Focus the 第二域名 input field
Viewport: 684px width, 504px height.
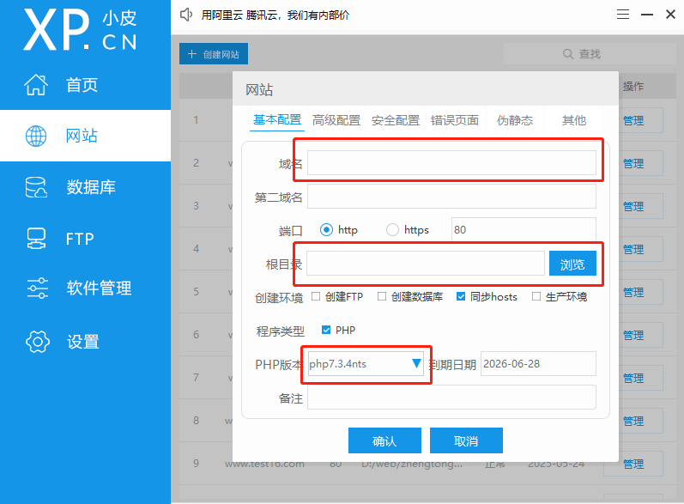[451, 197]
